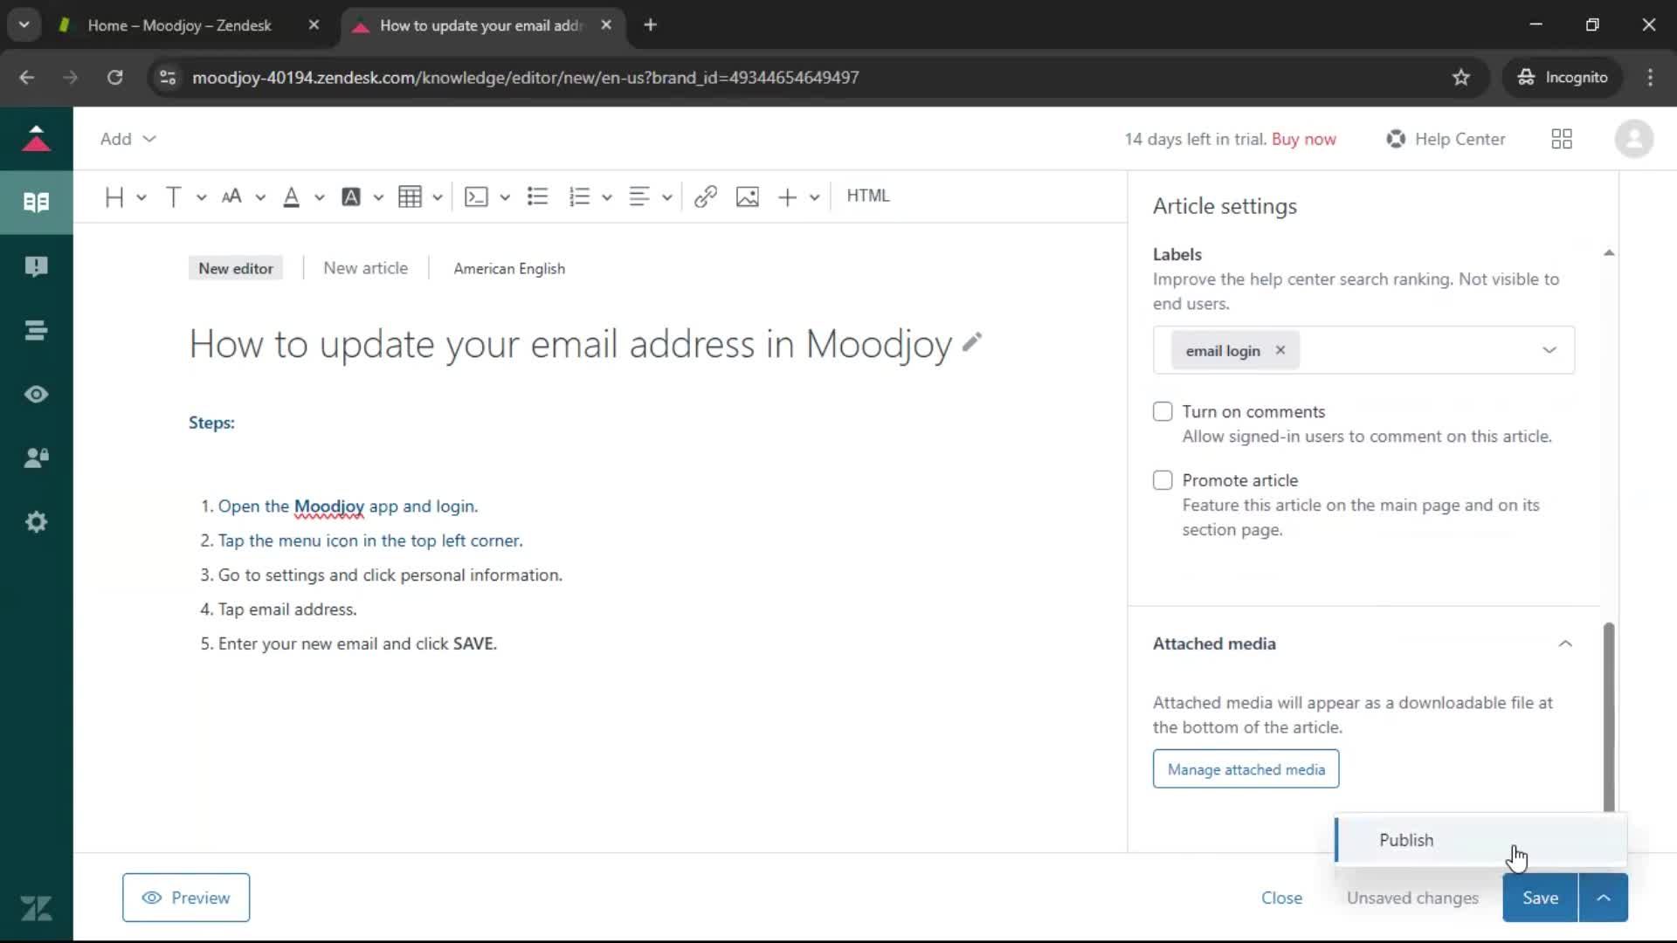Click the browser address bar URL

(x=525, y=77)
